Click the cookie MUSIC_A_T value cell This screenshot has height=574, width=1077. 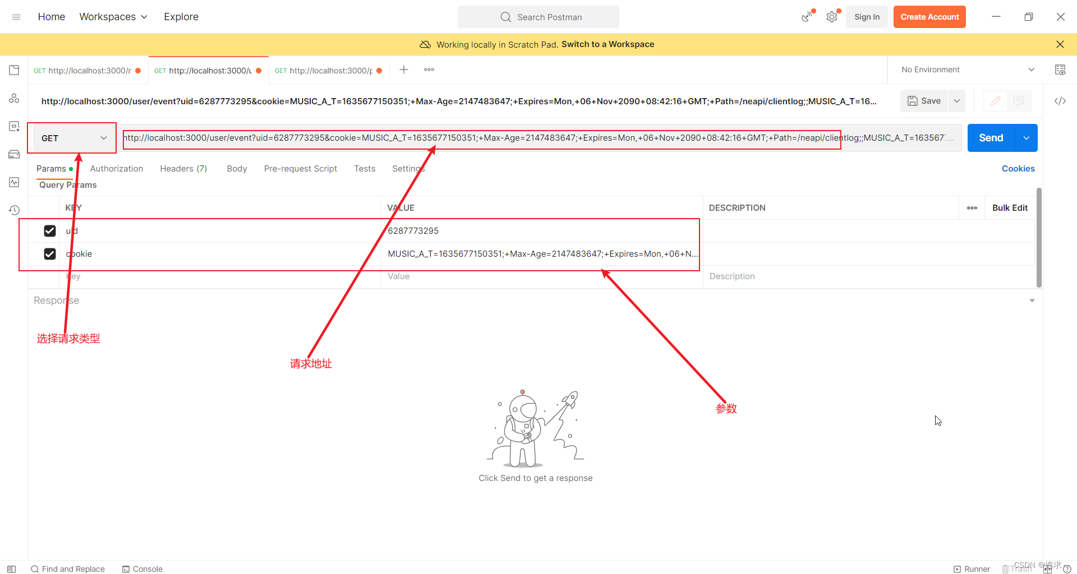[542, 254]
